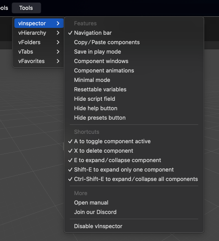Toggle Hide presets button option

(x=134, y=118)
